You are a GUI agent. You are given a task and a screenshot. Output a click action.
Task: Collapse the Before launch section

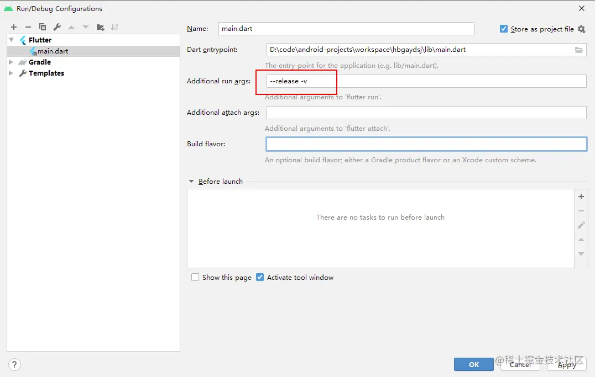click(x=191, y=182)
